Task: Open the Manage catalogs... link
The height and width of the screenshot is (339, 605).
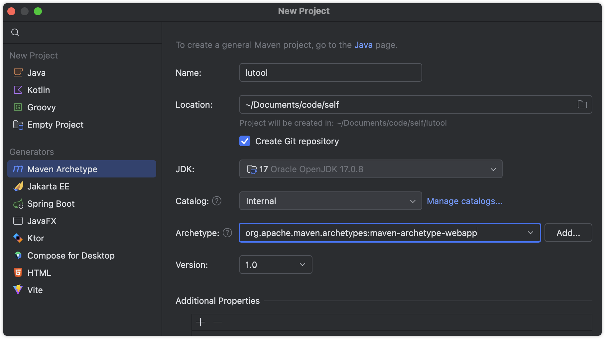Action: point(464,201)
